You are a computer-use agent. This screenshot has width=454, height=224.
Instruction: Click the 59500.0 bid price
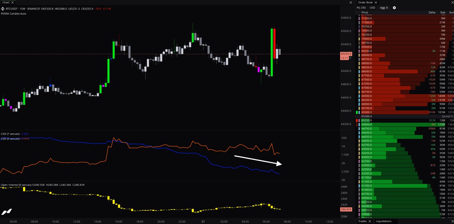coord(367,214)
